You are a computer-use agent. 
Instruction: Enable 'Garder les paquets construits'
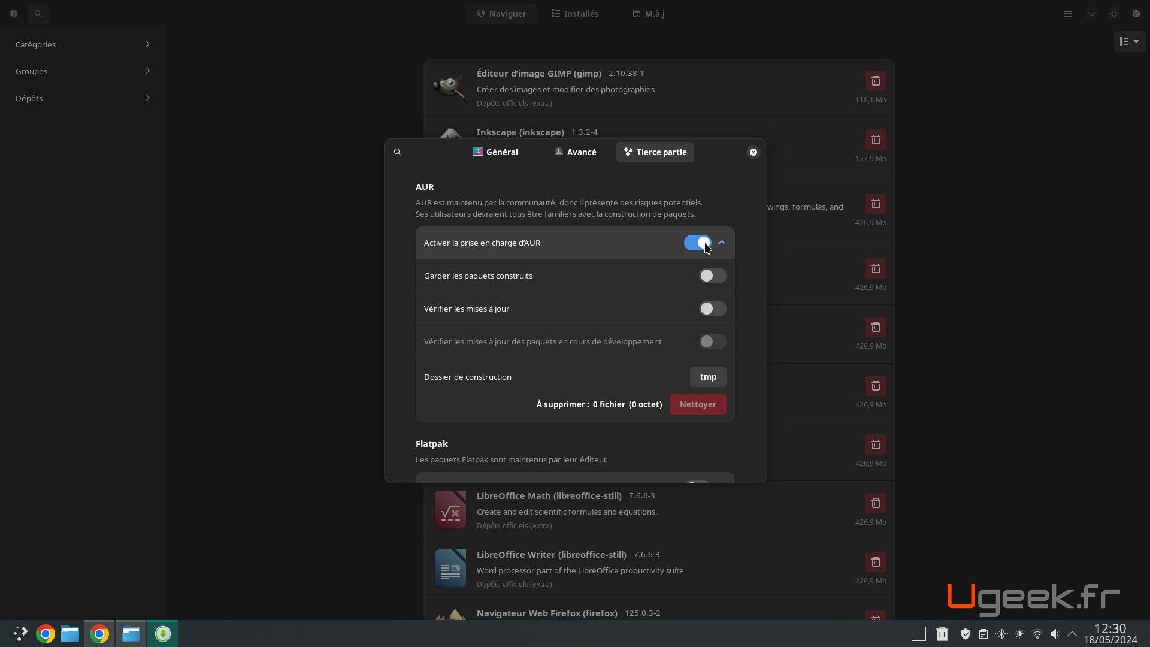pyautogui.click(x=712, y=276)
